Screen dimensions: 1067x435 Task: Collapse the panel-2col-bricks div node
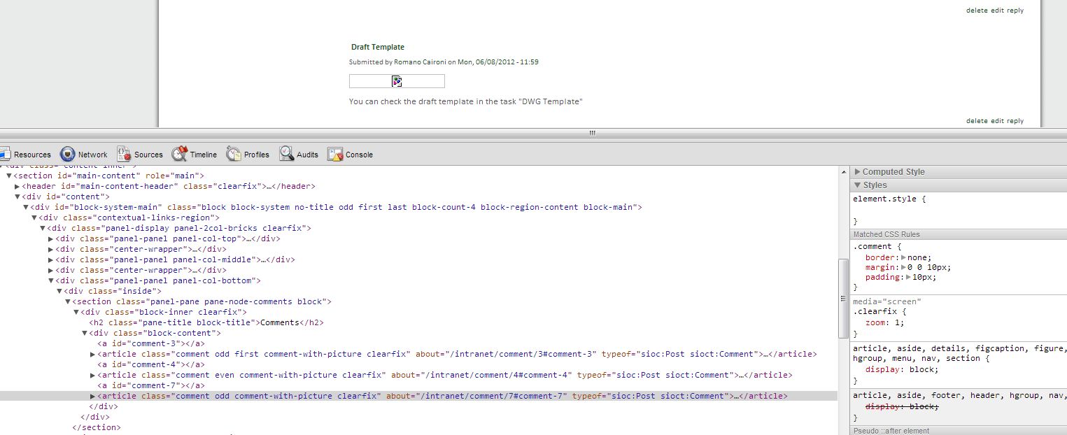tap(43, 228)
